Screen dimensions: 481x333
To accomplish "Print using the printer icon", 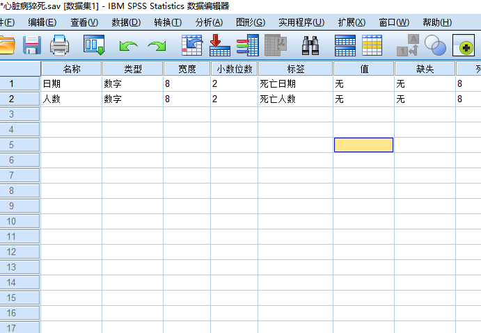I will [59, 45].
